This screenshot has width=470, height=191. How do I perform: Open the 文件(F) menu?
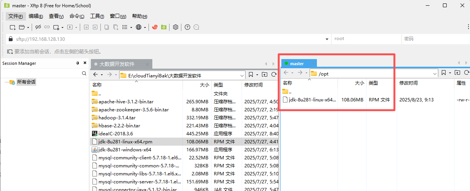coord(16,16)
